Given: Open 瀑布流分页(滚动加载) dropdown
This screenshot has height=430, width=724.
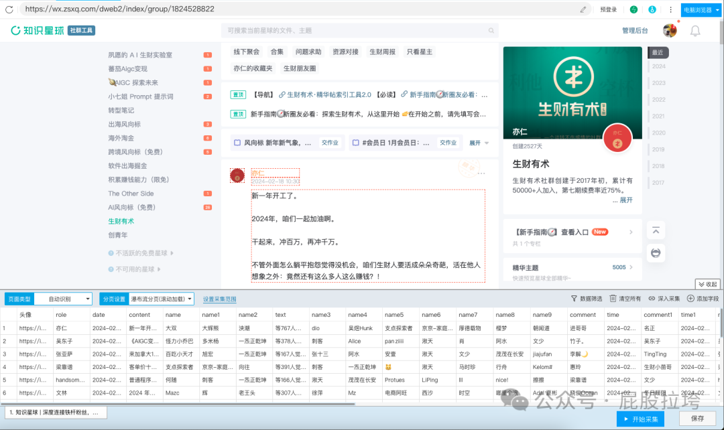Looking at the screenshot, I should coord(161,299).
